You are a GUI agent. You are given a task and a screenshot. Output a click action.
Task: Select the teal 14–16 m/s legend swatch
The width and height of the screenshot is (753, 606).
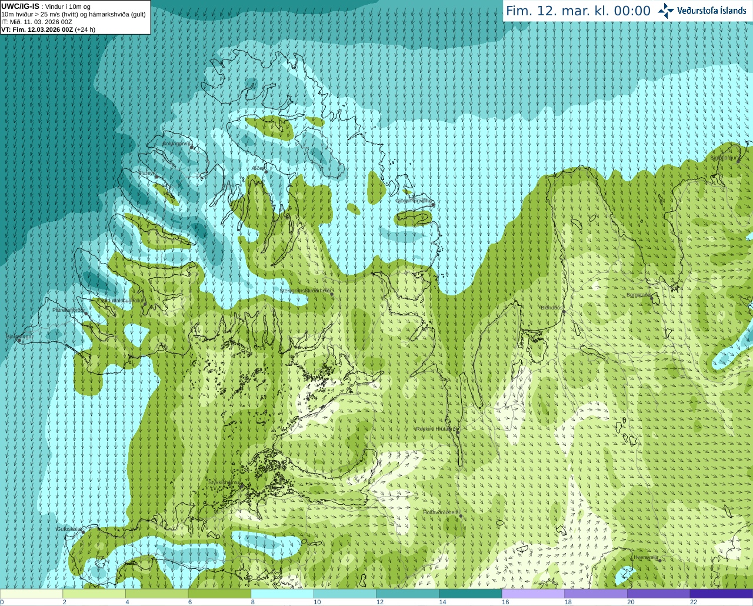pos(470,594)
